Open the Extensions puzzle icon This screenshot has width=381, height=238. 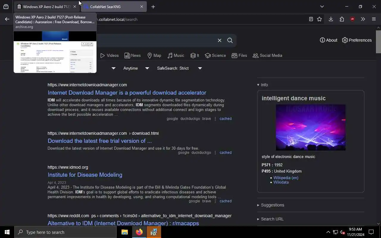click(x=342, y=19)
